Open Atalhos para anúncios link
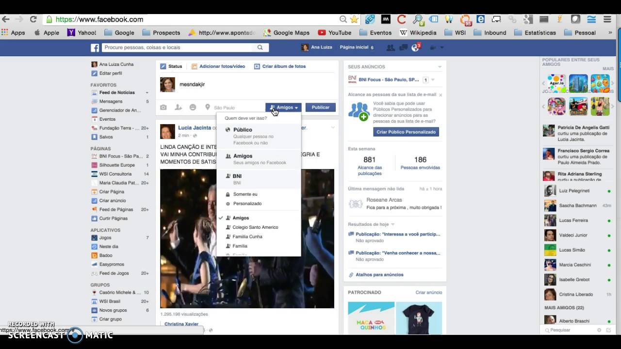Viewport: 621px width, 349px height. 379,275
